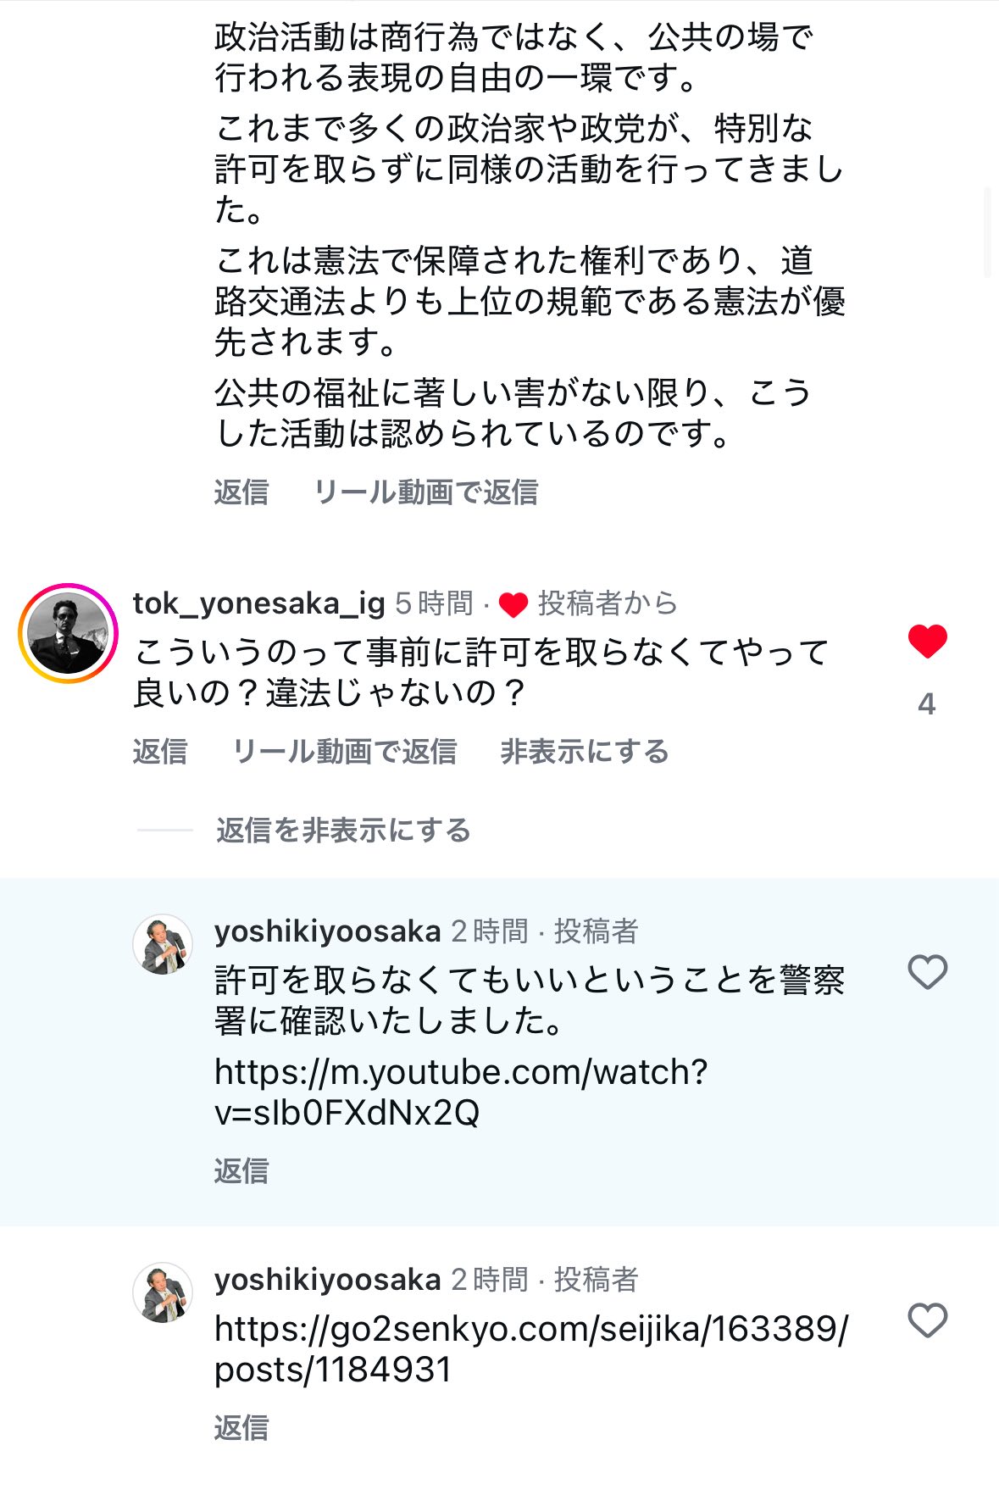
Task: Tap yoshikiyoosaka avatar on highlighted reply
Action: (x=163, y=944)
